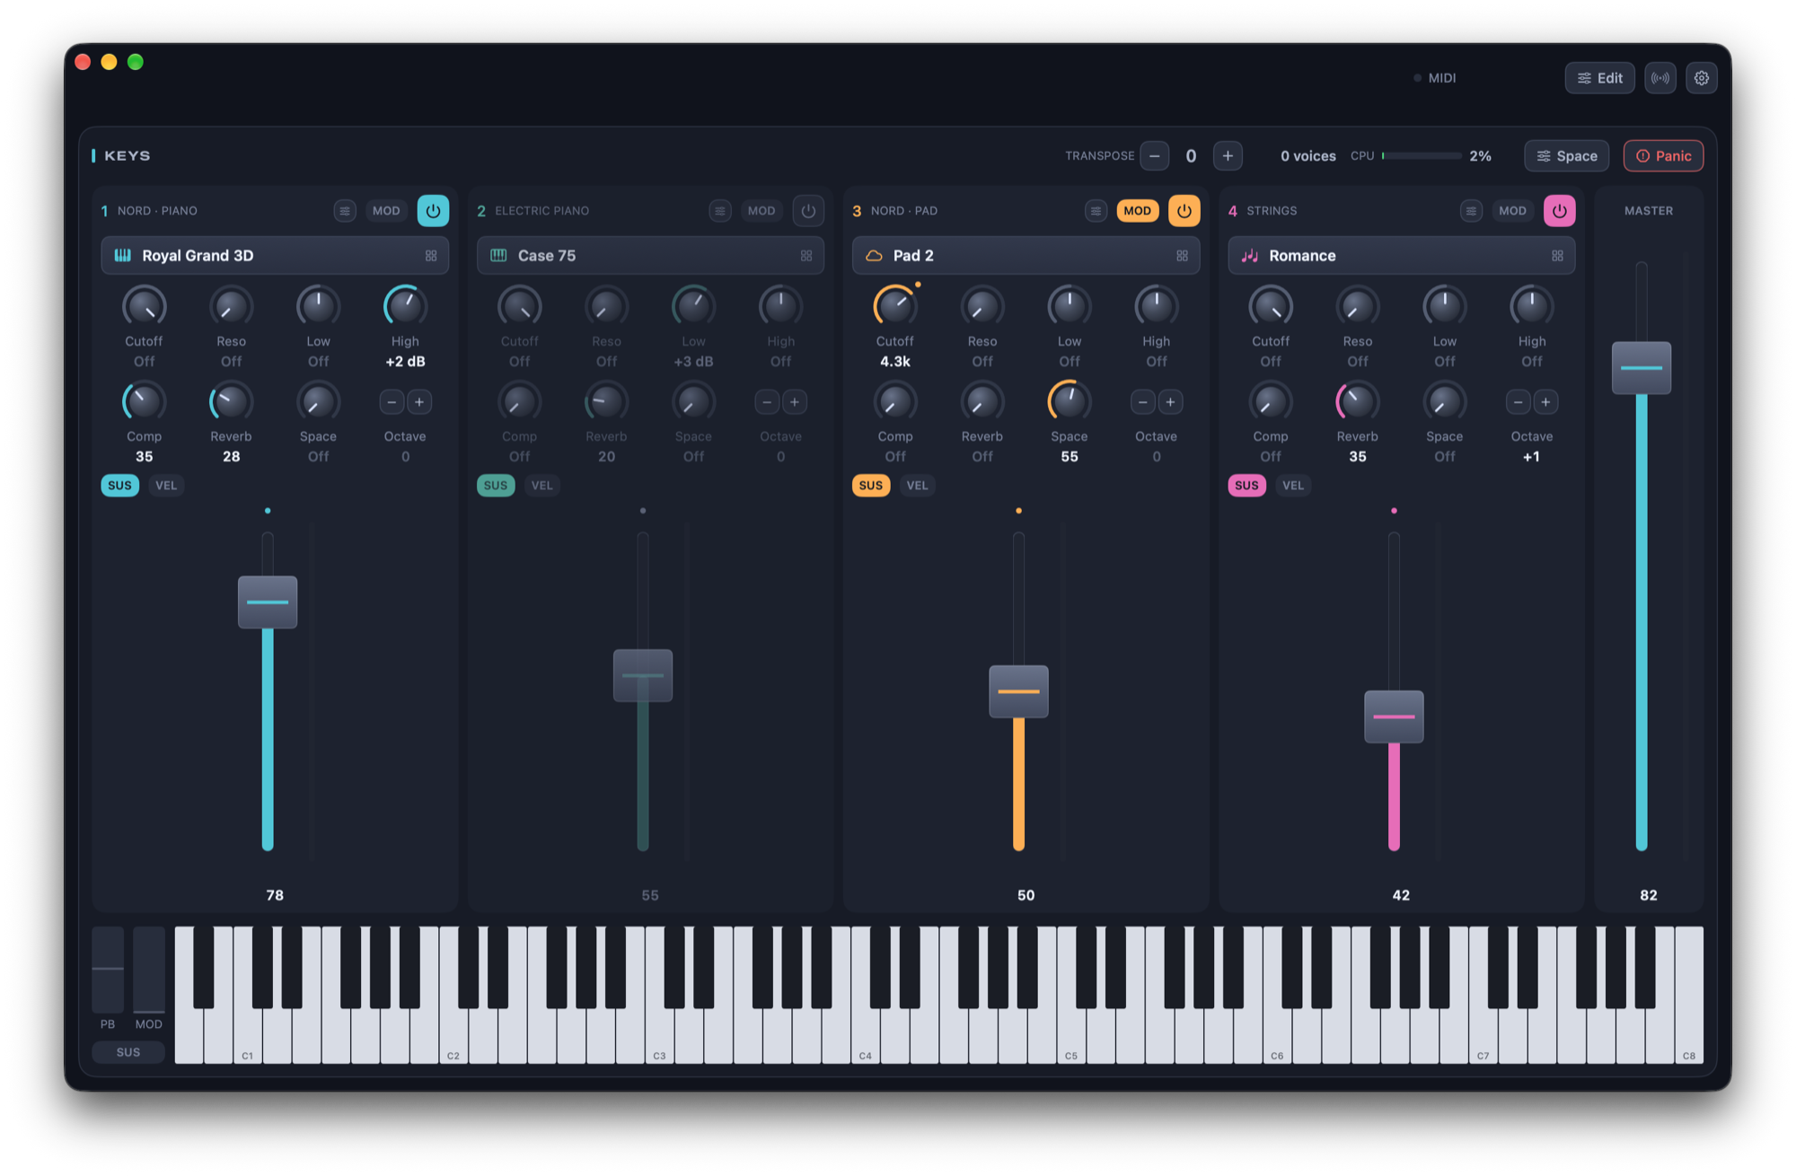Toggle MOD on Nord Pad channel
Image resolution: width=1796 pixels, height=1176 pixels.
[x=1137, y=211]
